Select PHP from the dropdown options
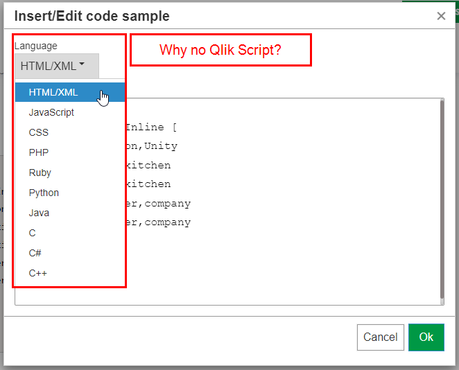The image size is (459, 370). [x=39, y=152]
